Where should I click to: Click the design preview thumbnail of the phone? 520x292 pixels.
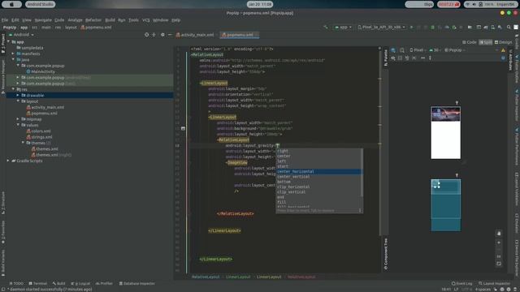pos(445,133)
